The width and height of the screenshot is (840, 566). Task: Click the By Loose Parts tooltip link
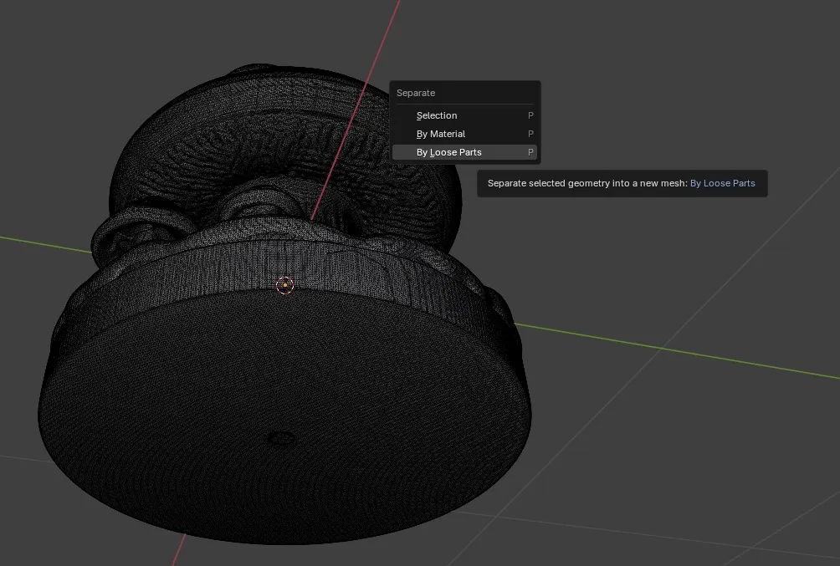pos(723,183)
